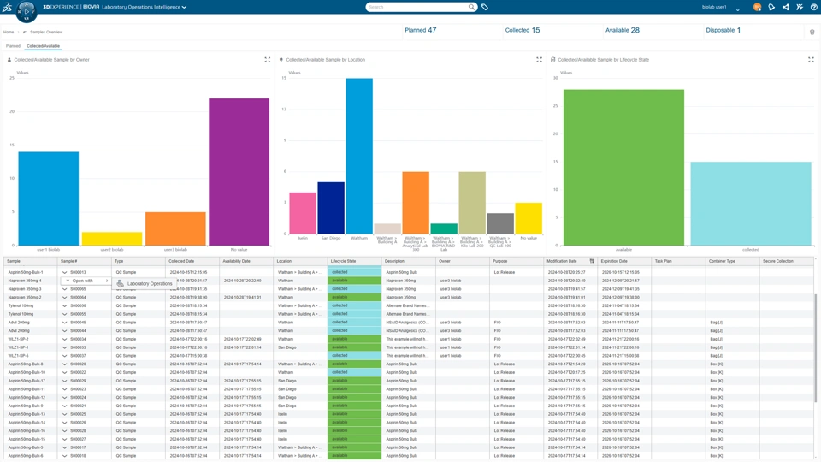Click the person icon on Owner chart title
821x462 pixels.
(9, 60)
